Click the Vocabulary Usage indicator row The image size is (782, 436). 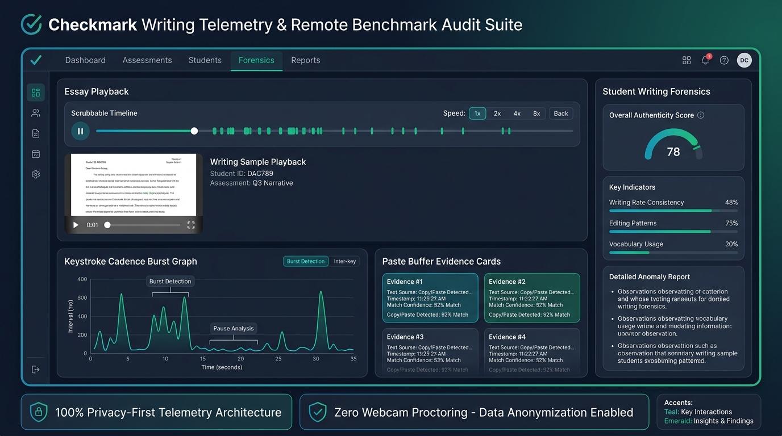(673, 248)
